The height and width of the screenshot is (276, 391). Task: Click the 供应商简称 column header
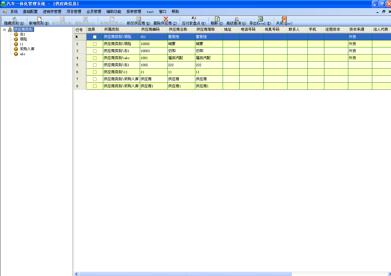coord(209,30)
